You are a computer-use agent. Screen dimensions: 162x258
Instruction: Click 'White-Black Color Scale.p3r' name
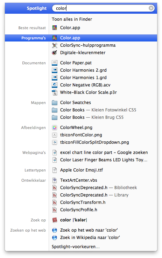coord(88,92)
